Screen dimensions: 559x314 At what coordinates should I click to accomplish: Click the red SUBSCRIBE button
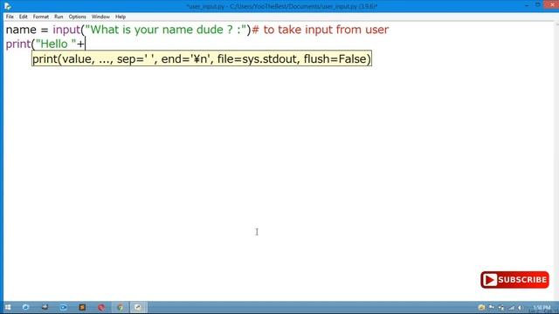click(514, 280)
